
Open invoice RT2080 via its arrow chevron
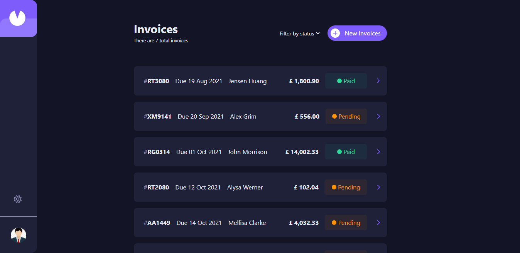378,187
